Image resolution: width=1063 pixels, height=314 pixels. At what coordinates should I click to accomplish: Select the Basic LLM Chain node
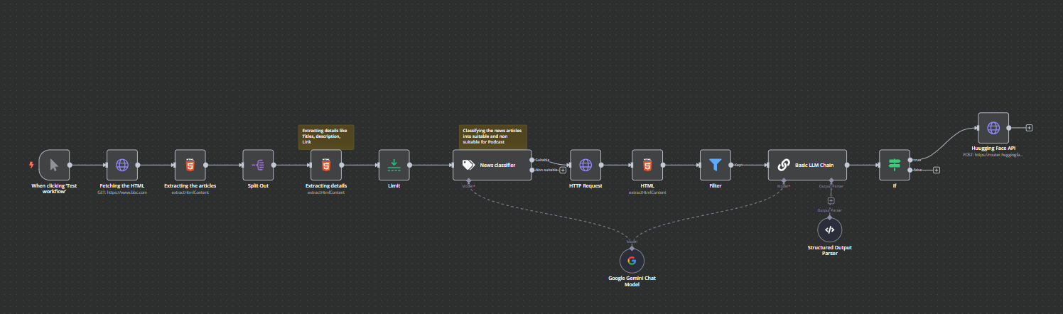[x=807, y=165]
